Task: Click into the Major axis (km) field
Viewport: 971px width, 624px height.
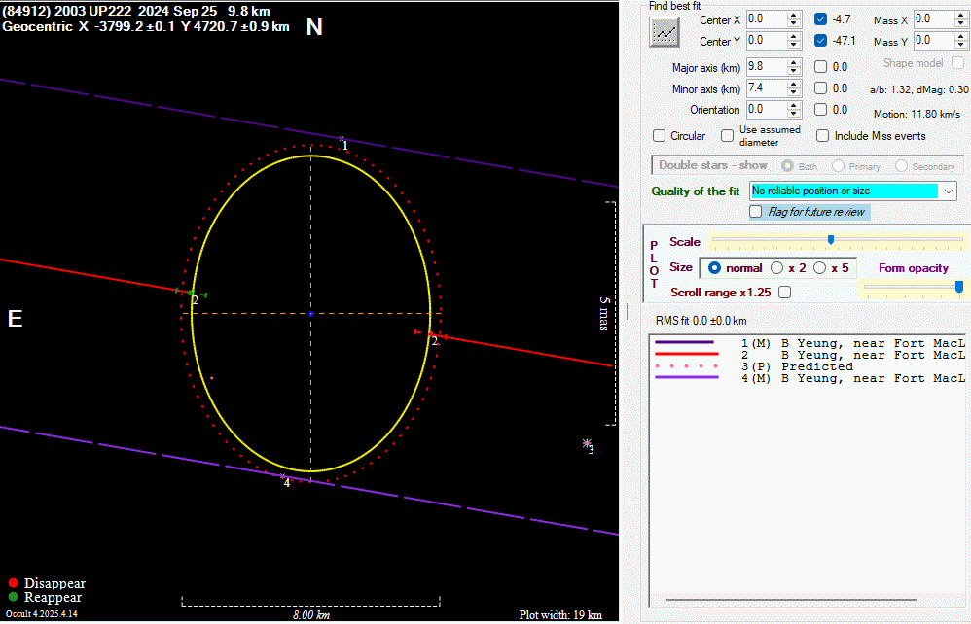Action: click(x=766, y=67)
